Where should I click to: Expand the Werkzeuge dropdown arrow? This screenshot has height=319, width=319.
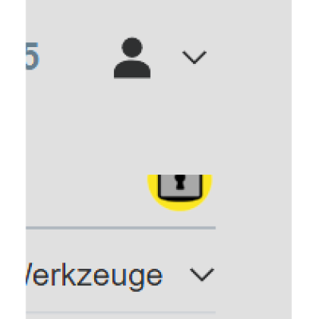[202, 274]
